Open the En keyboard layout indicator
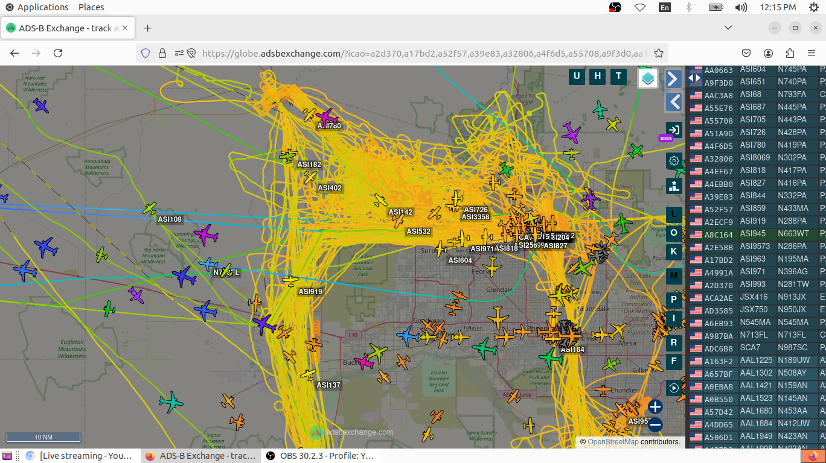The image size is (826, 463). 664,7
